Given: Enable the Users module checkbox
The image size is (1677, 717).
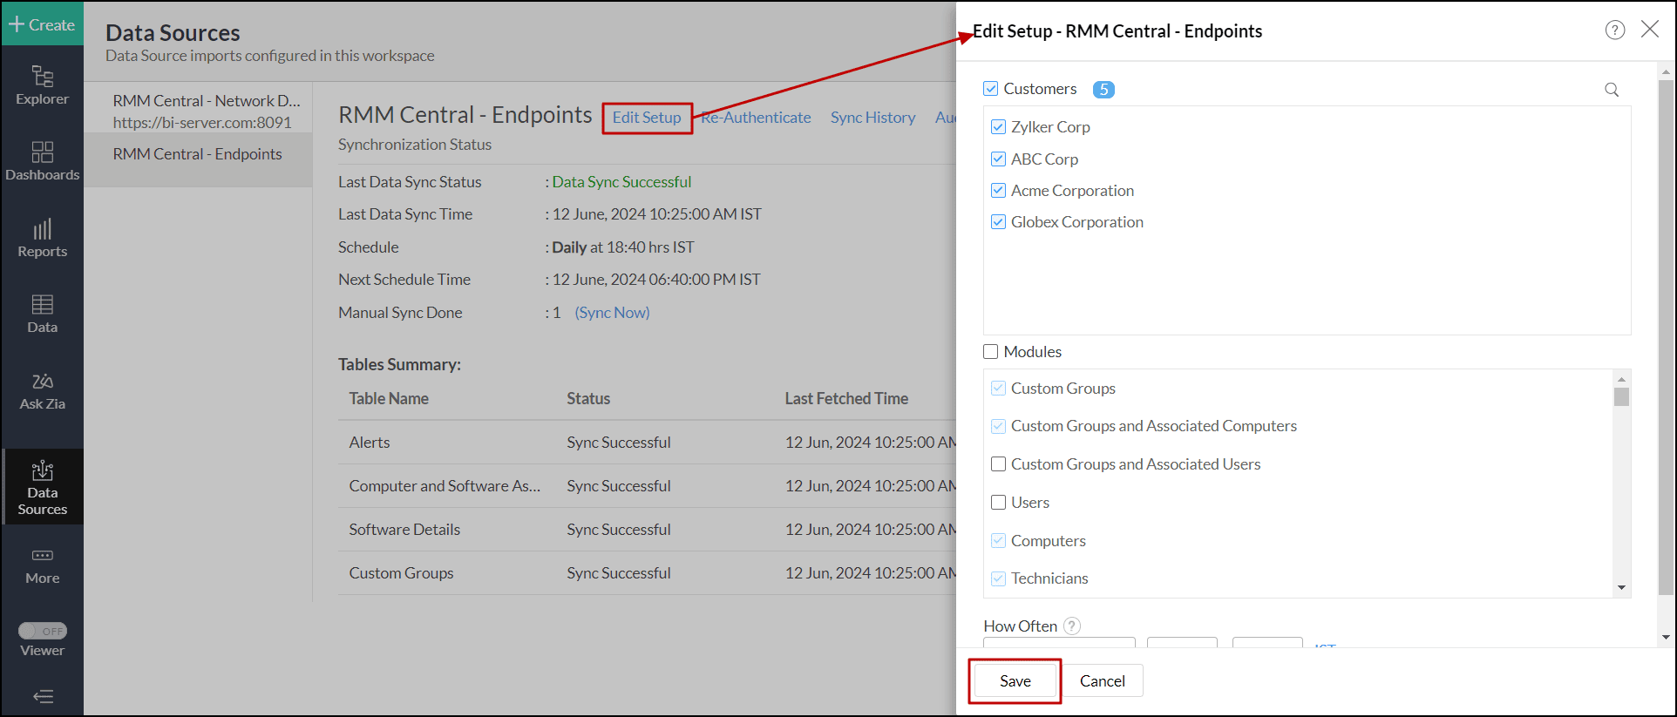Looking at the screenshot, I should click(999, 503).
